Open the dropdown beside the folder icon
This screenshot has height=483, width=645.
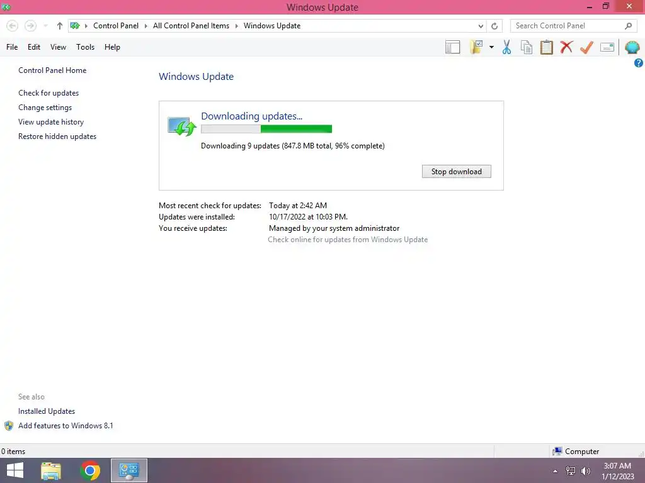pos(491,47)
